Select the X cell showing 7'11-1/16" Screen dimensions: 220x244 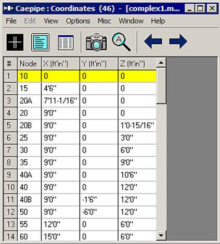point(60,101)
